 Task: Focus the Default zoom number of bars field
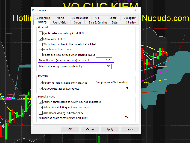tap(104, 60)
